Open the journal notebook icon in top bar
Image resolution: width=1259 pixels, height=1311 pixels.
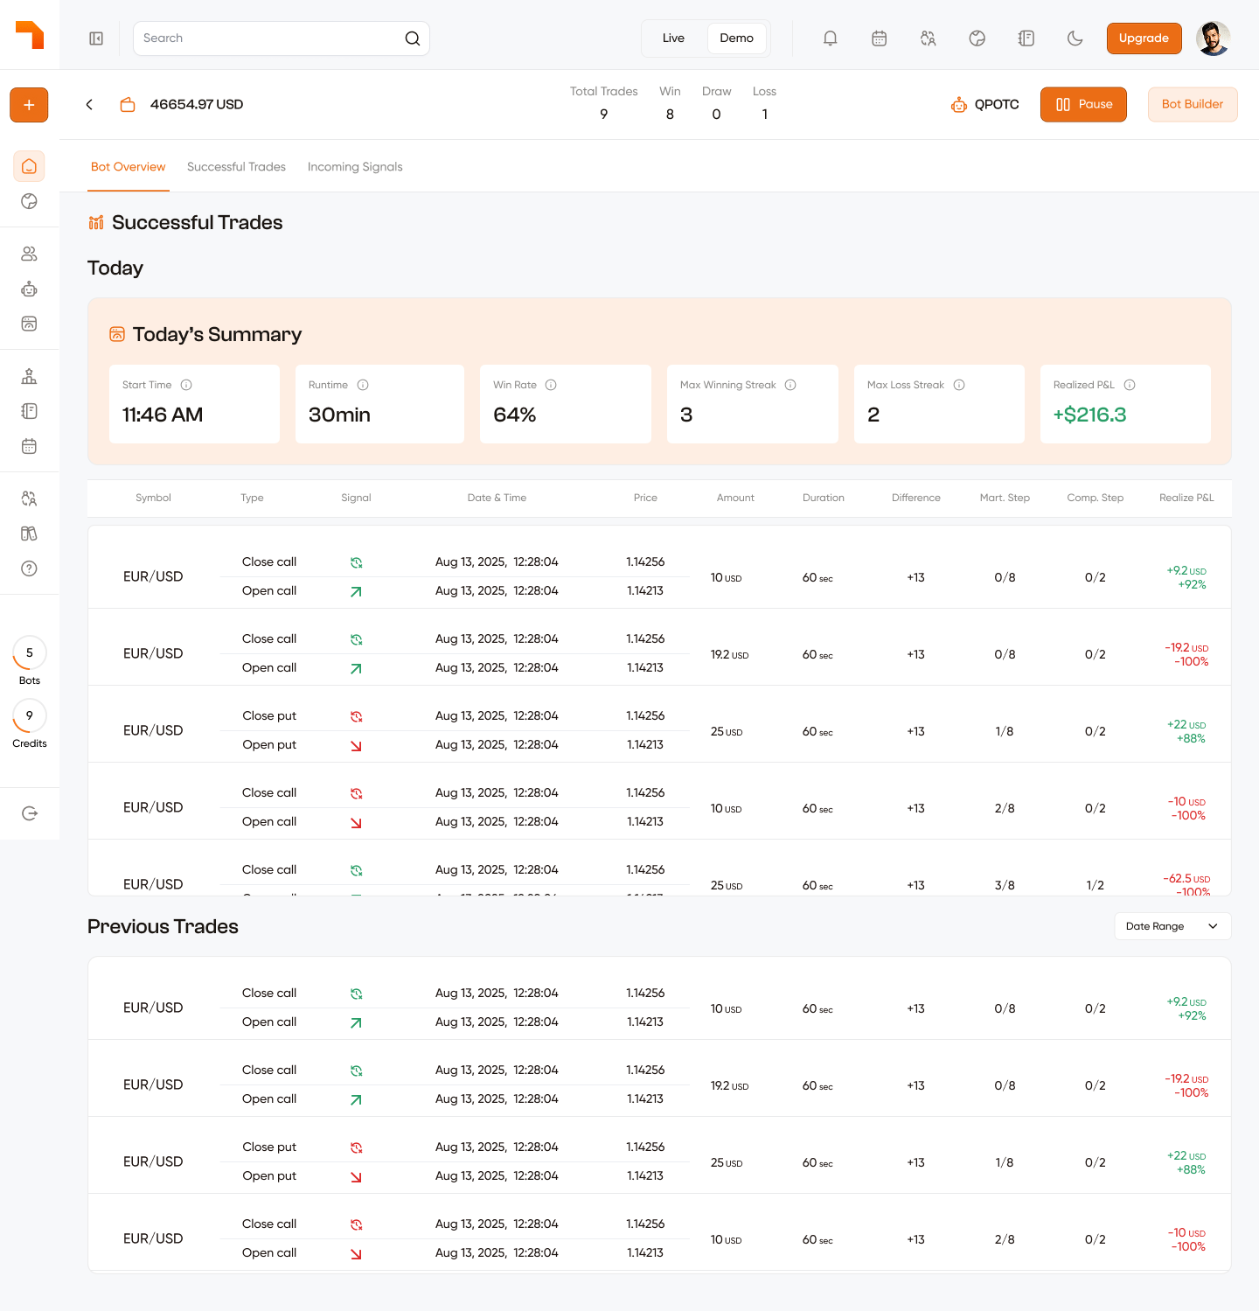pyautogui.click(x=1026, y=38)
